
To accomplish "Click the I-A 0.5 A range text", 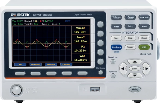I will (17, 24).
